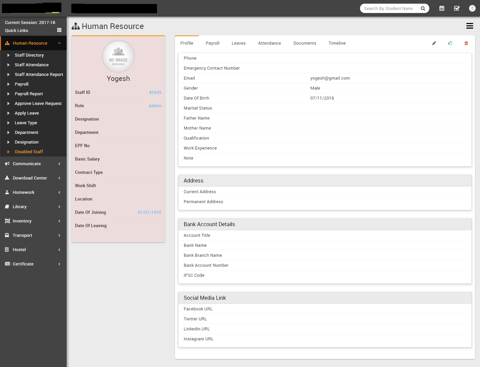Click the search magnifier icon

coord(423,9)
